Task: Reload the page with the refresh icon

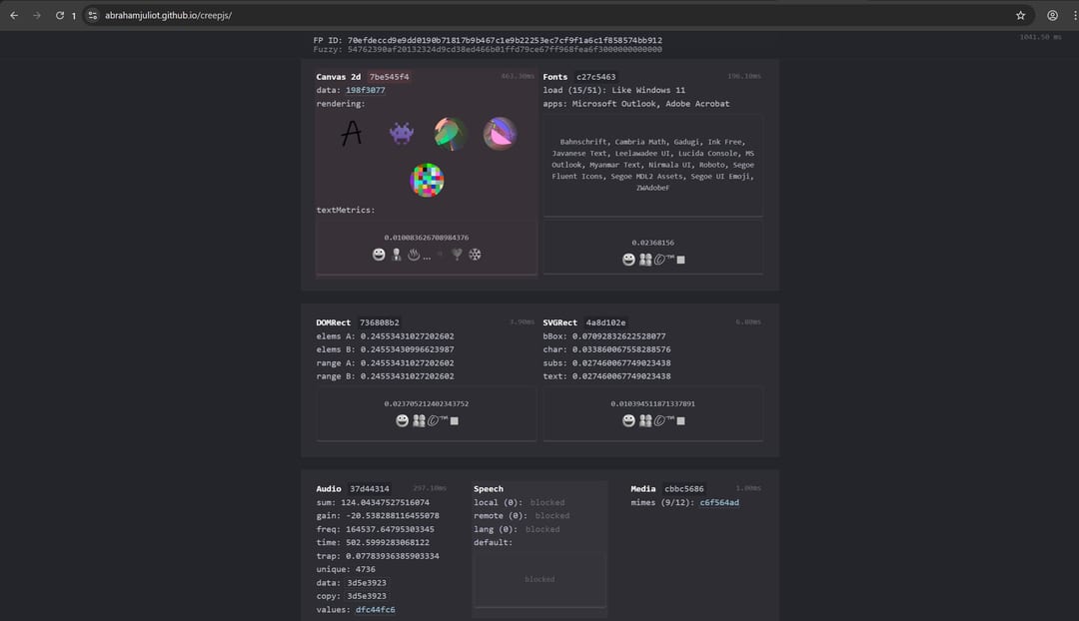Action: (60, 15)
